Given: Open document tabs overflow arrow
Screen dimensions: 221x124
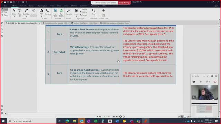Looking at the screenshot, I should tap(219, 23).
